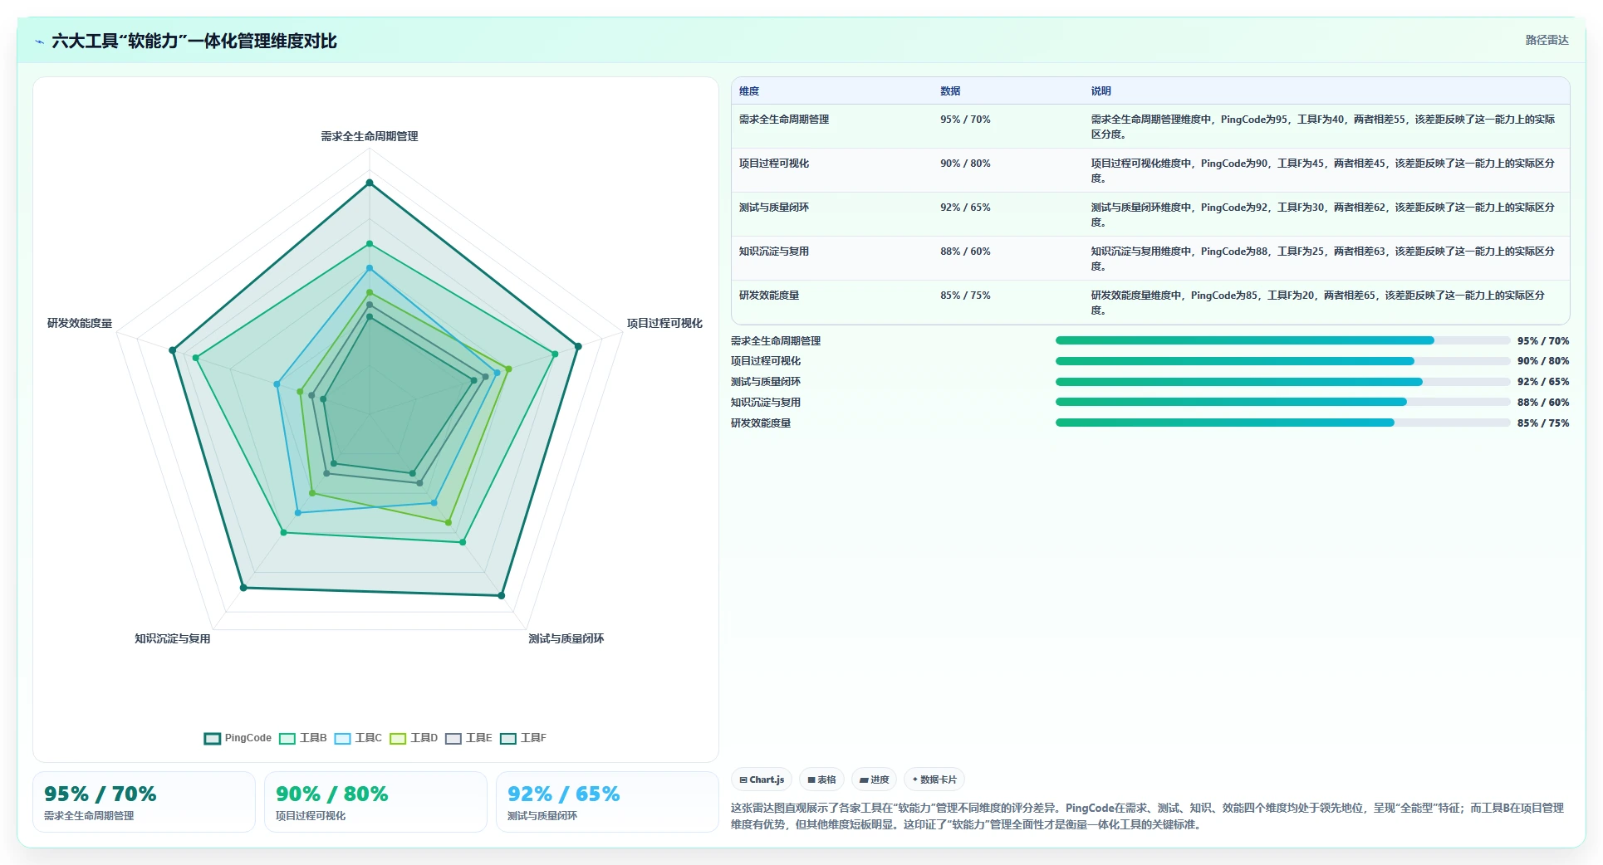Click the title icon beside 六大工具
This screenshot has width=1603, height=865.
coord(39,42)
